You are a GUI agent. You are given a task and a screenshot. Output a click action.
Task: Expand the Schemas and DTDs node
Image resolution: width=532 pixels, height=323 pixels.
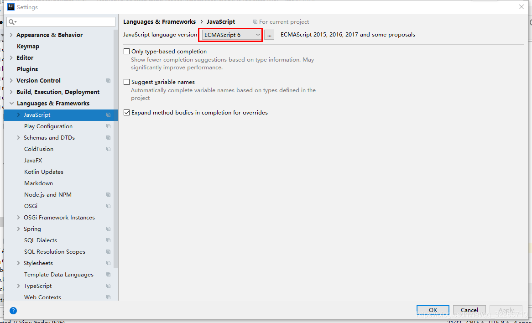(19, 137)
